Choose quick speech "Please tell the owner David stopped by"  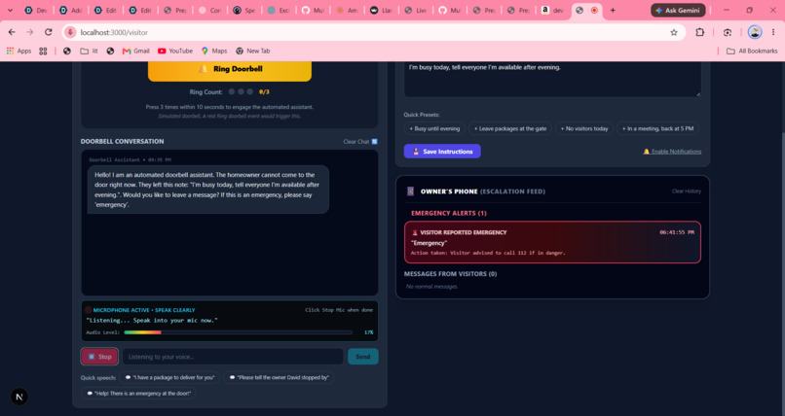279,377
